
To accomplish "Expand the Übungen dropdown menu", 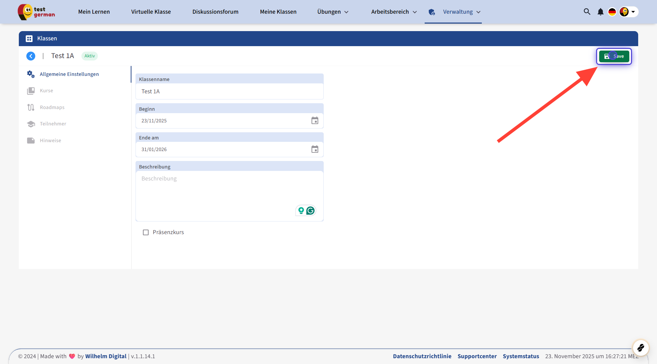I will [333, 12].
